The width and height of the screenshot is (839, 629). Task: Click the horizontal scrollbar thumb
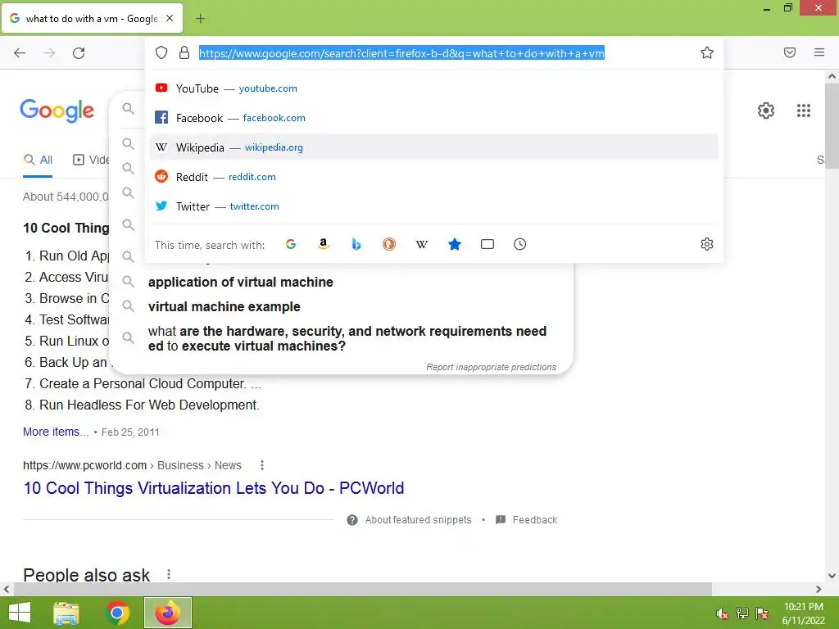(362, 589)
